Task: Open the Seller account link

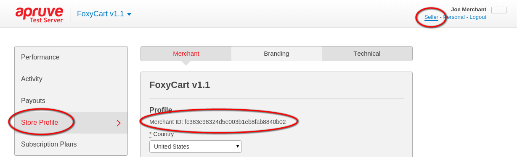Action: coord(431,17)
